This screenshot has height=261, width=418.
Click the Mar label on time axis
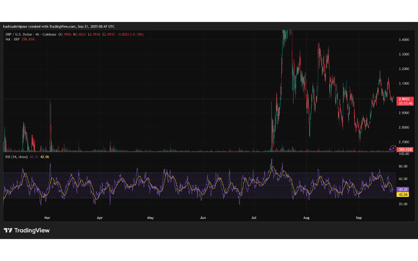tap(47, 218)
